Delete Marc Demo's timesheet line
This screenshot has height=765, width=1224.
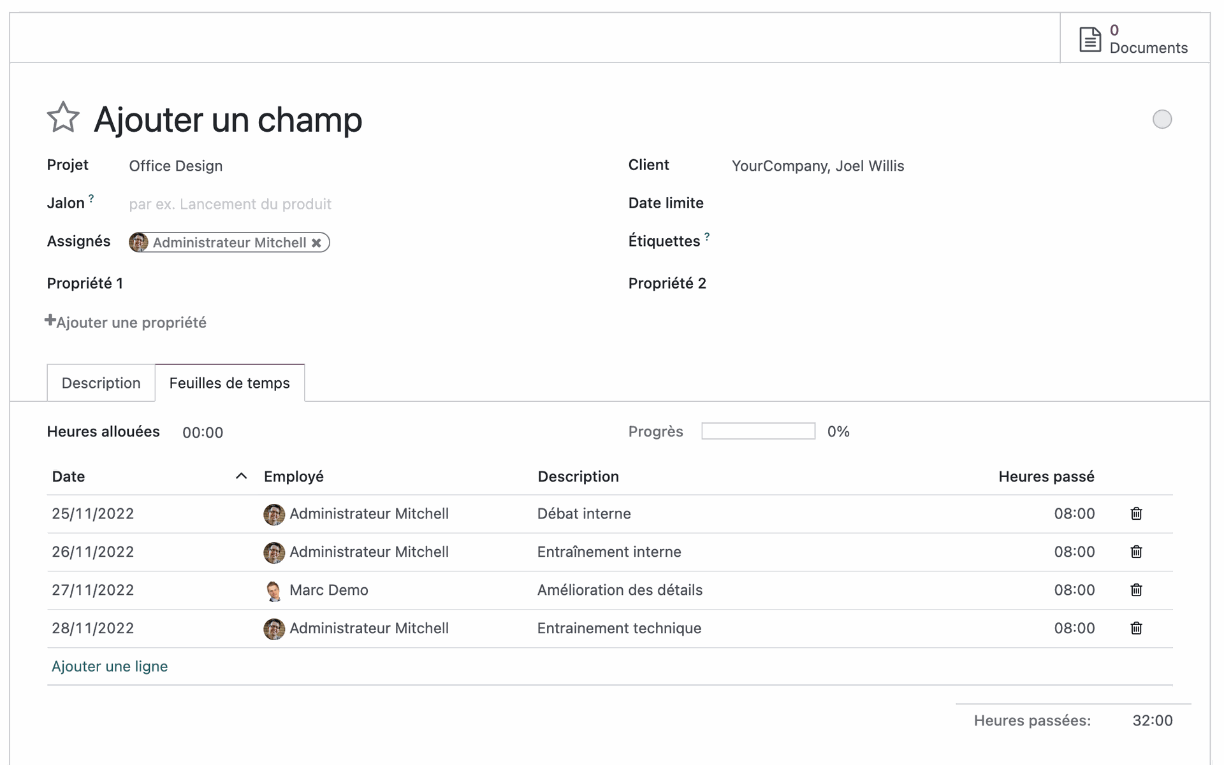[1136, 590]
